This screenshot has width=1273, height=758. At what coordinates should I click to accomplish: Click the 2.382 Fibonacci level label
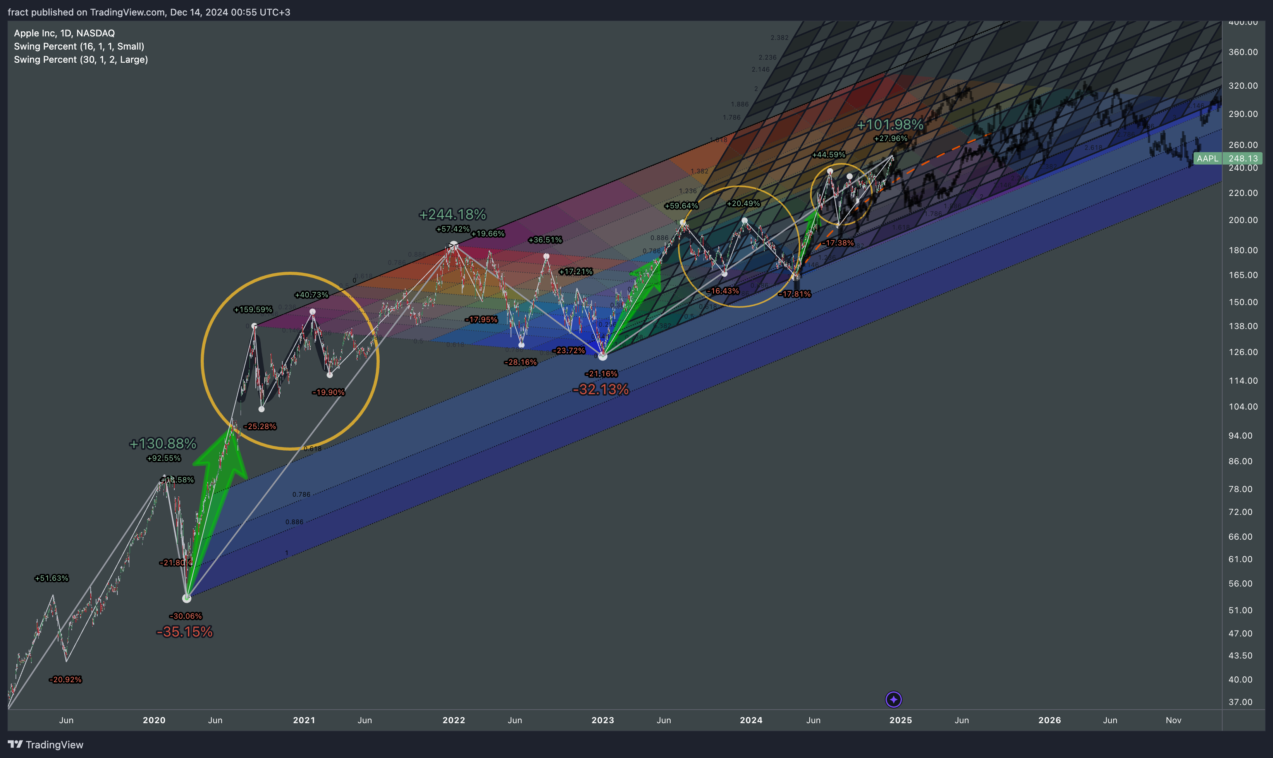tap(779, 38)
